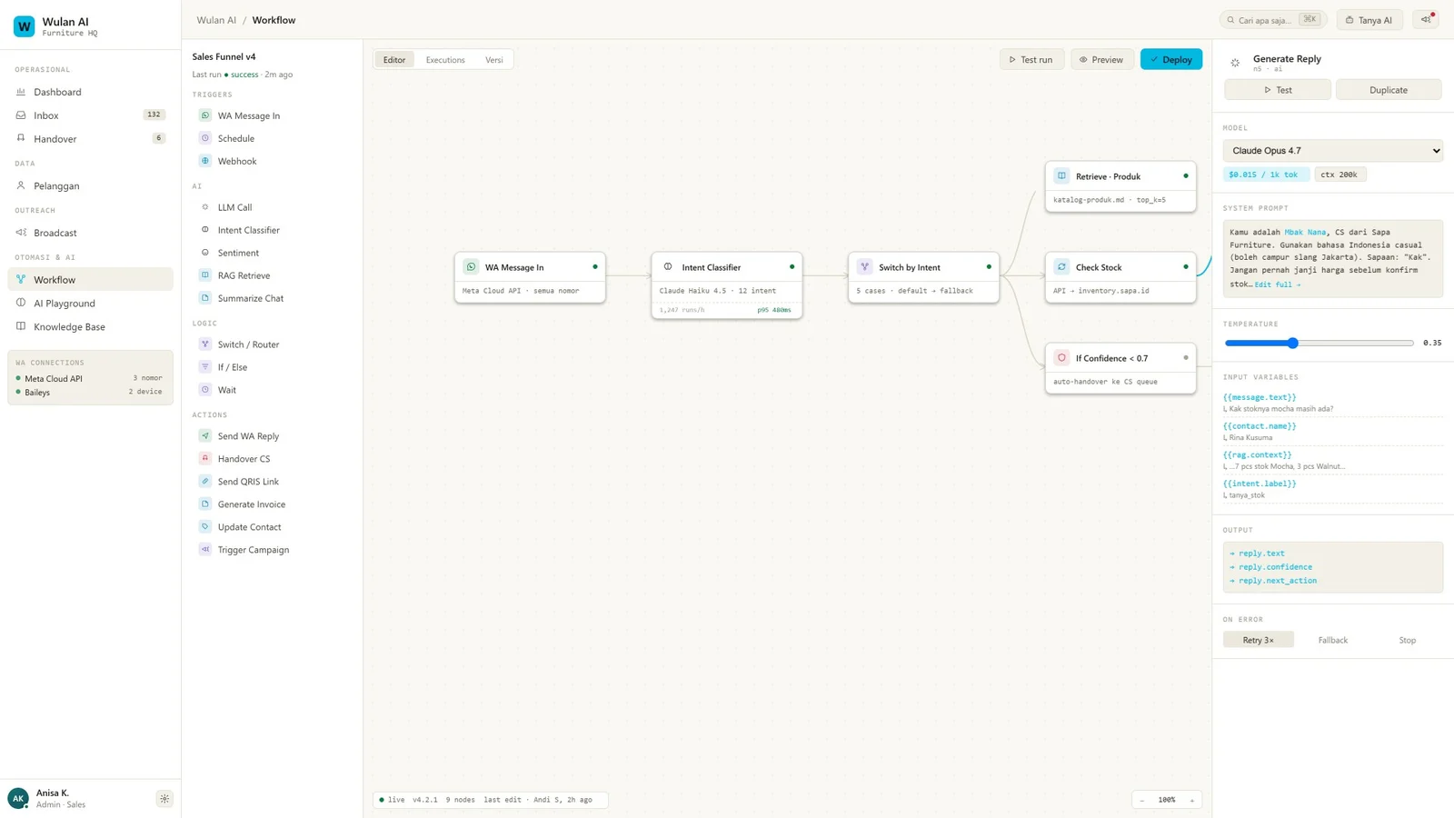This screenshot has height=818, width=1454.
Task: Choose Claude Opus 4.7 model dropdown
Action: (1332, 150)
